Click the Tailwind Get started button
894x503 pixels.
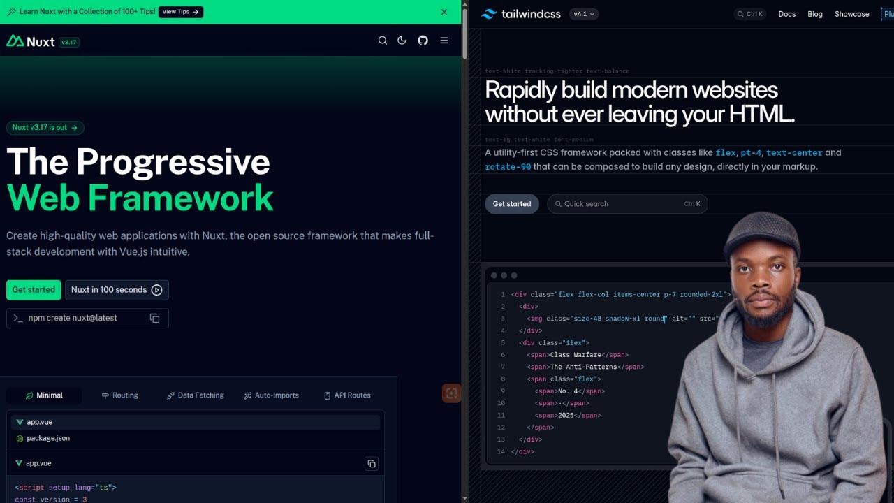coord(512,204)
